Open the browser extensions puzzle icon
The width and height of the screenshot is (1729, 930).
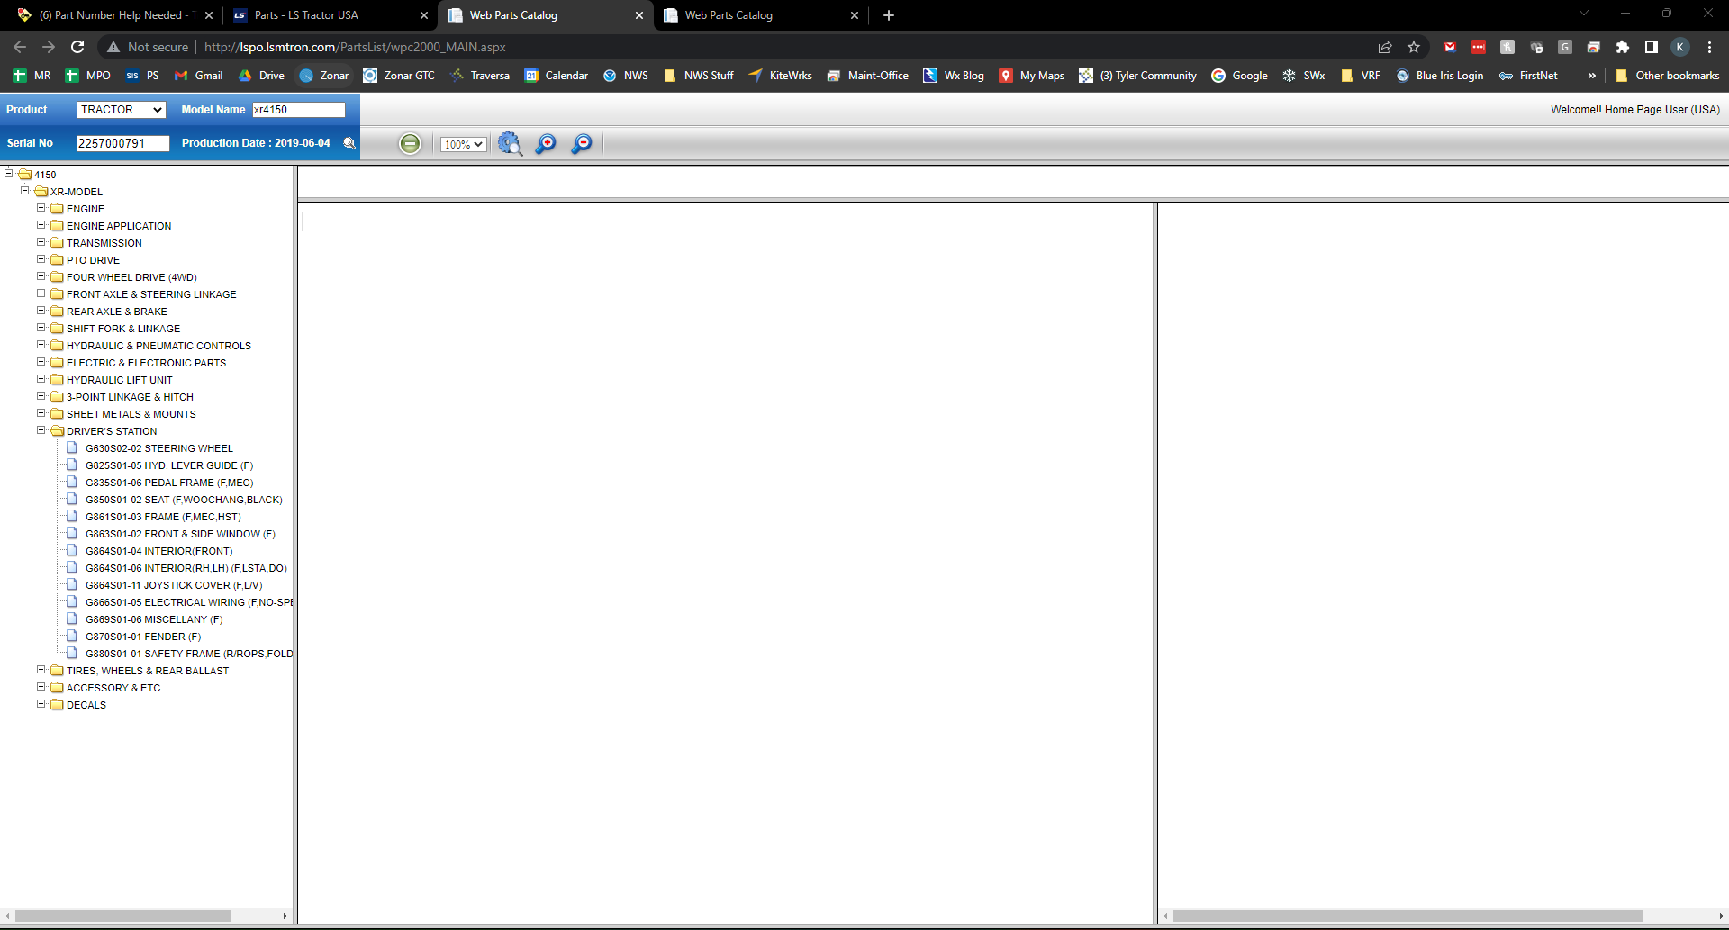1623,47
